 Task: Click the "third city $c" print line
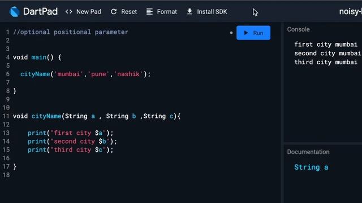(x=71, y=150)
